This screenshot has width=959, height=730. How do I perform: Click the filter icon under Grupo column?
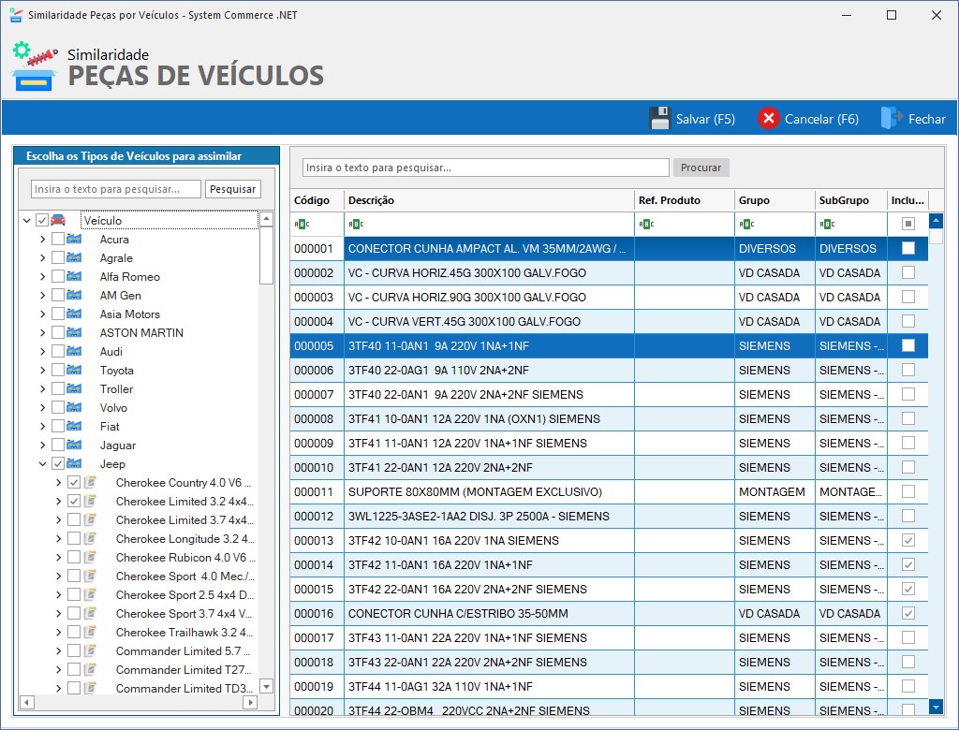click(745, 224)
